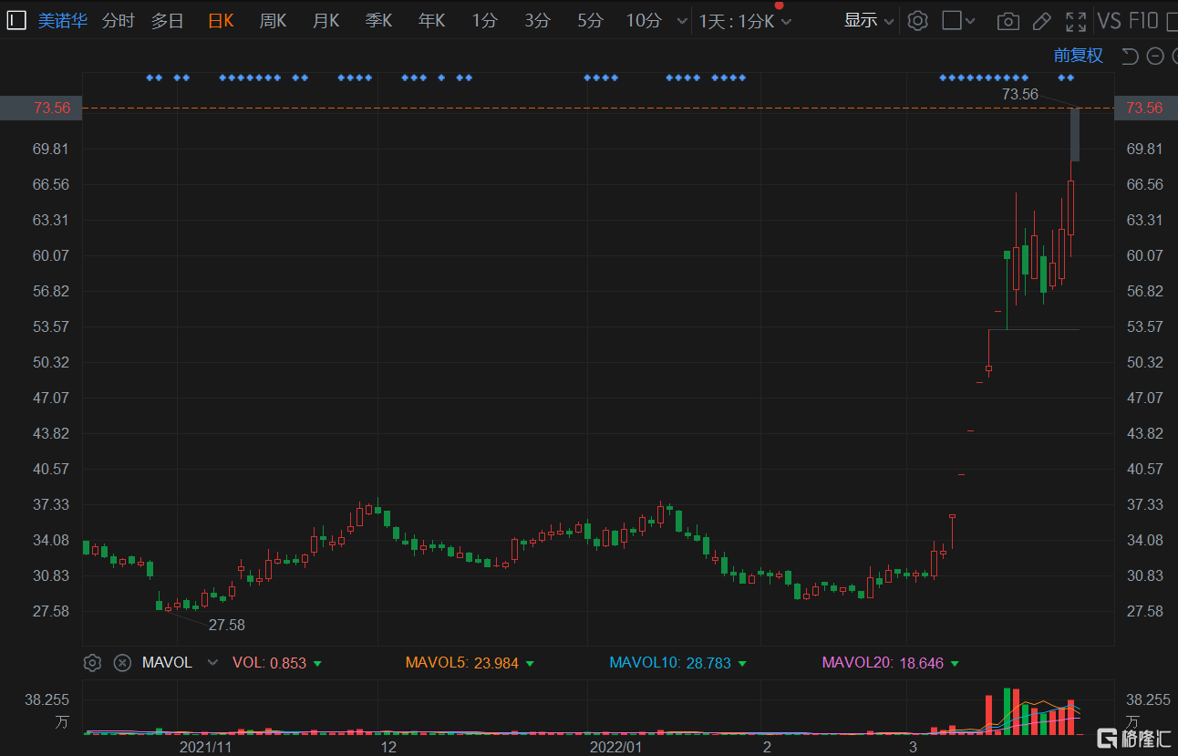The width and height of the screenshot is (1178, 756).
Task: Toggle MAVOL20 18.646 line arrow
Action: pyautogui.click(x=955, y=664)
